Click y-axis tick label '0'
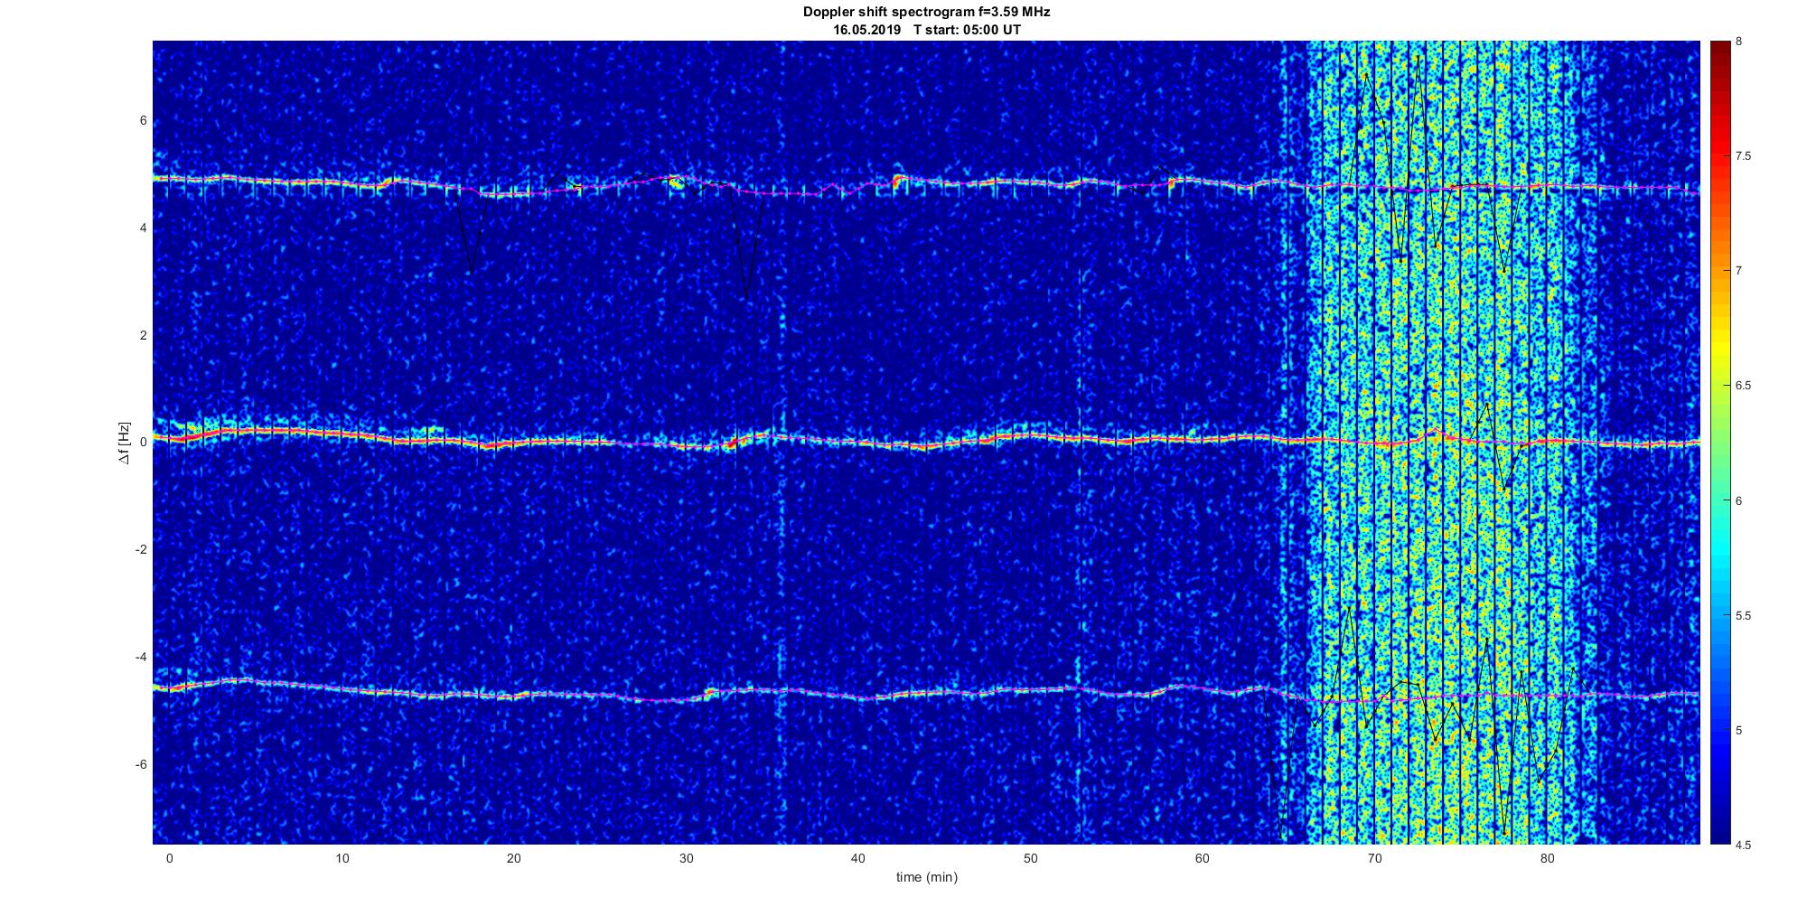 [x=144, y=443]
